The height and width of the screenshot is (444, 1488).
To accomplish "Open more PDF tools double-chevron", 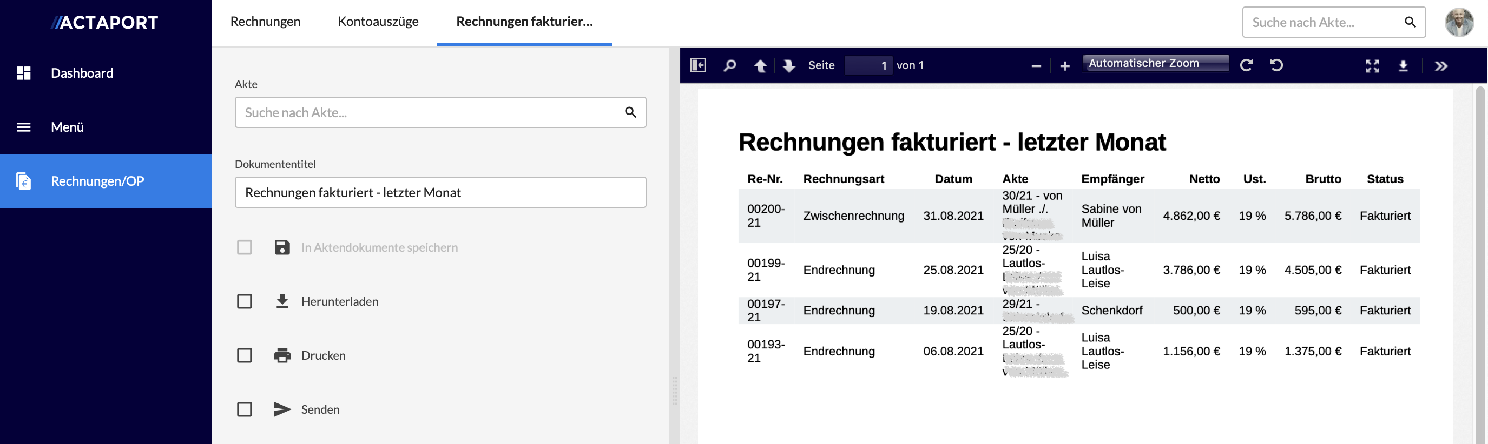I will [1440, 66].
